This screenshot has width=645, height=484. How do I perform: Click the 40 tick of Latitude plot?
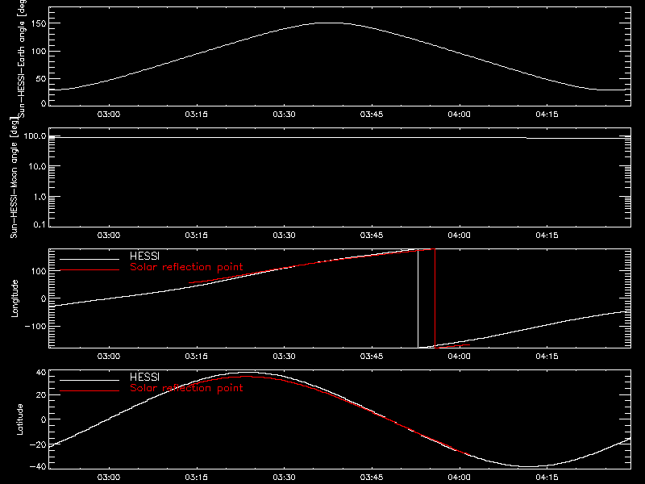[x=42, y=373]
